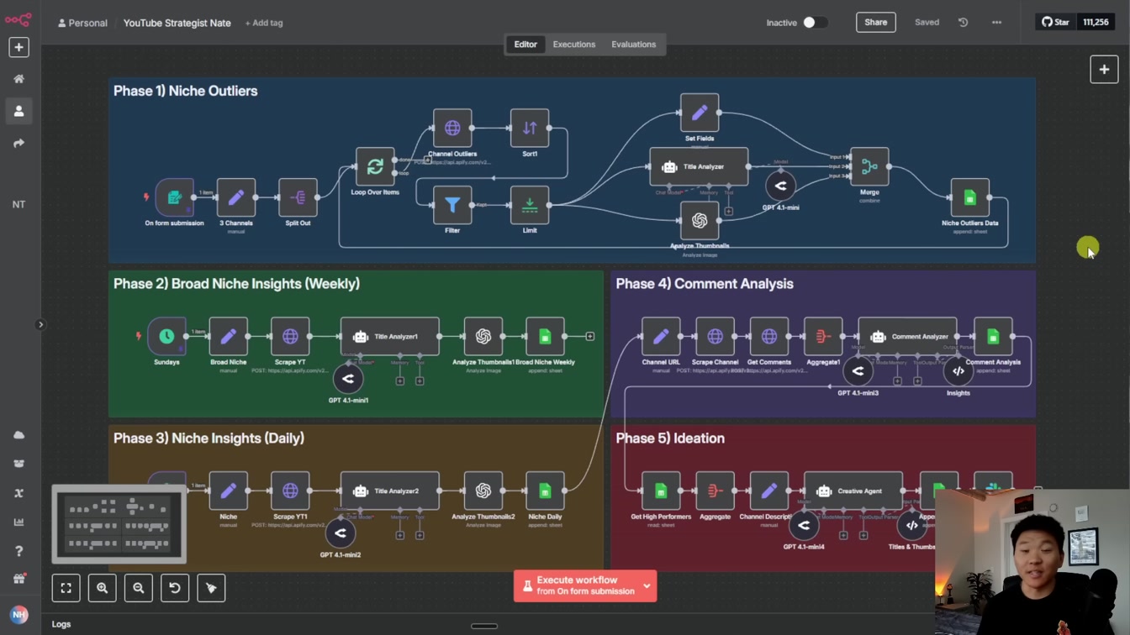
Task: Select the Title Analyzer2 agent node
Action: [389, 491]
